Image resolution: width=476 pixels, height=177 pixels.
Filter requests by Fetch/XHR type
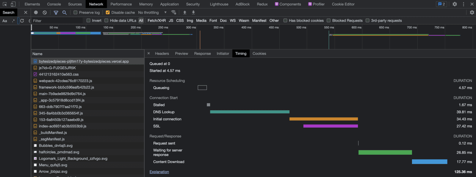[x=156, y=21]
